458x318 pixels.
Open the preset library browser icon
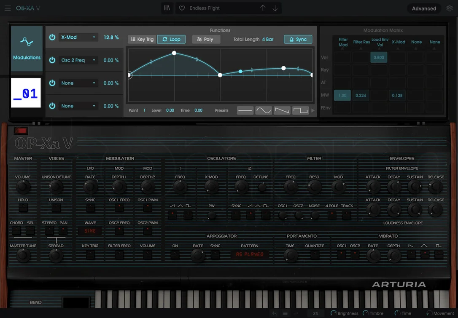(167, 8)
